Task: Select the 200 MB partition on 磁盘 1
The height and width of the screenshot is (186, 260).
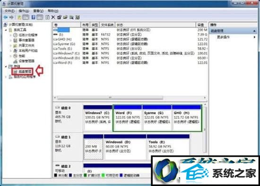Action: point(93,147)
